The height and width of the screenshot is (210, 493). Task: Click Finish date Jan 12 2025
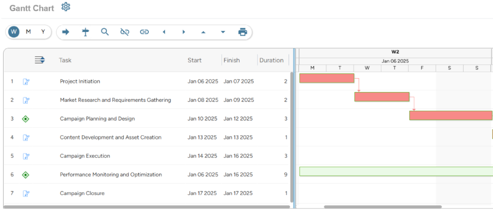click(238, 119)
